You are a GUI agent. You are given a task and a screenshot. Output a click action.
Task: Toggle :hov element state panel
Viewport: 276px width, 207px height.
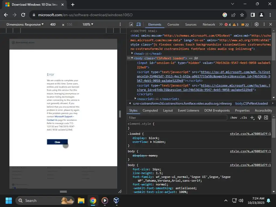coord(234,118)
